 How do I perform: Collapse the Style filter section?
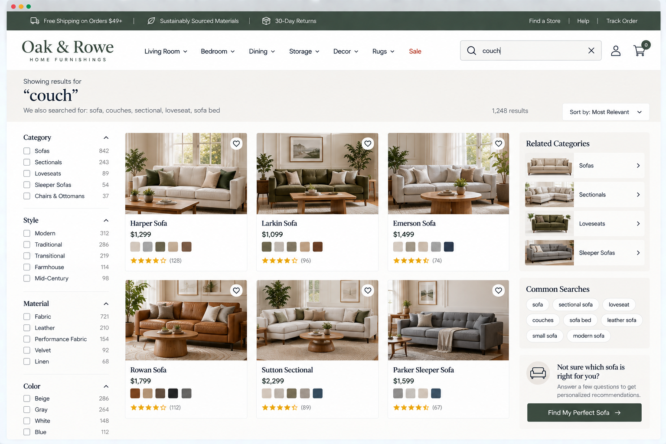(x=106, y=220)
